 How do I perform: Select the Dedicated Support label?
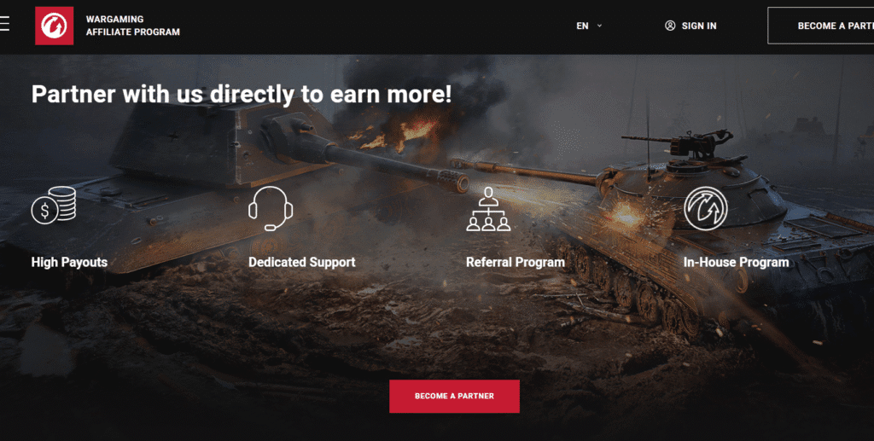coord(301,262)
